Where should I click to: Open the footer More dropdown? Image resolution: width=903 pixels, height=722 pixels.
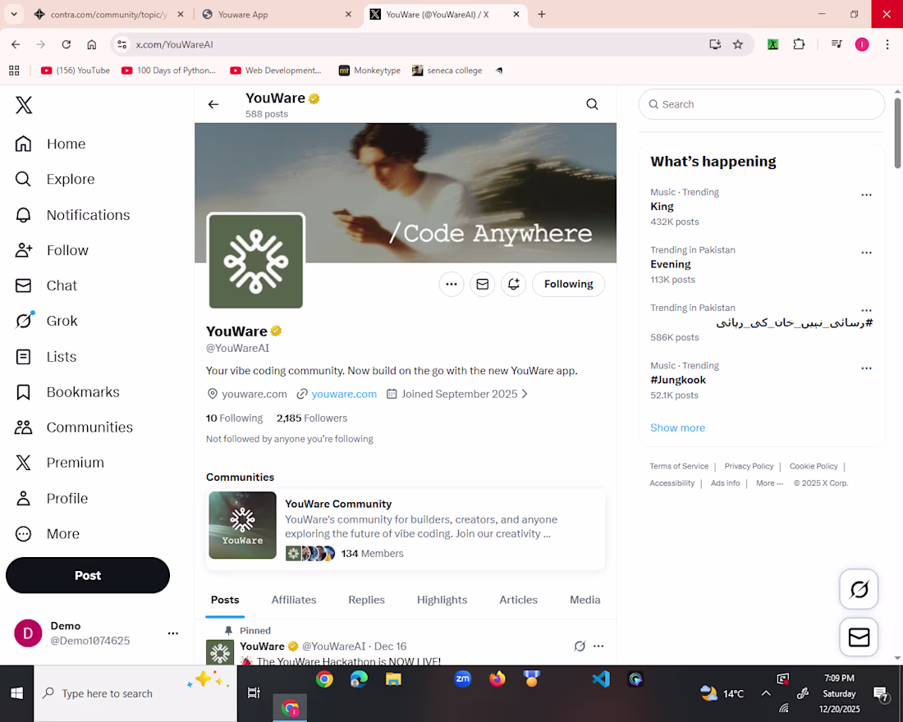(x=769, y=483)
